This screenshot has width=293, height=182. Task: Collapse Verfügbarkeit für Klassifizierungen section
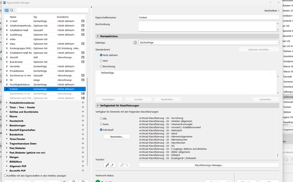98,106
